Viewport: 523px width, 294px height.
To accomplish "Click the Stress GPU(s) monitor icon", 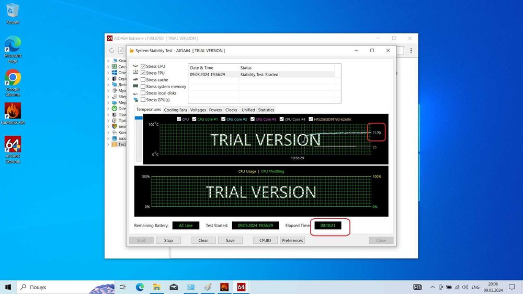I will pyautogui.click(x=135, y=100).
